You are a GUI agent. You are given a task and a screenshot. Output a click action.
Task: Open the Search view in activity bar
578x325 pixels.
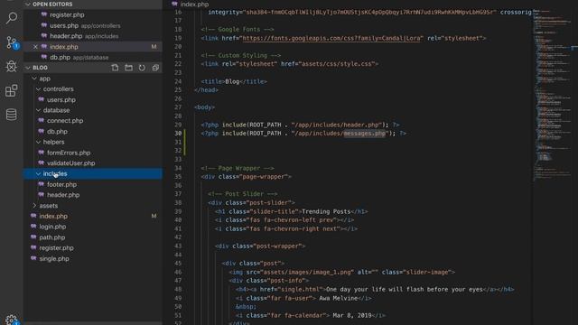(x=12, y=17)
